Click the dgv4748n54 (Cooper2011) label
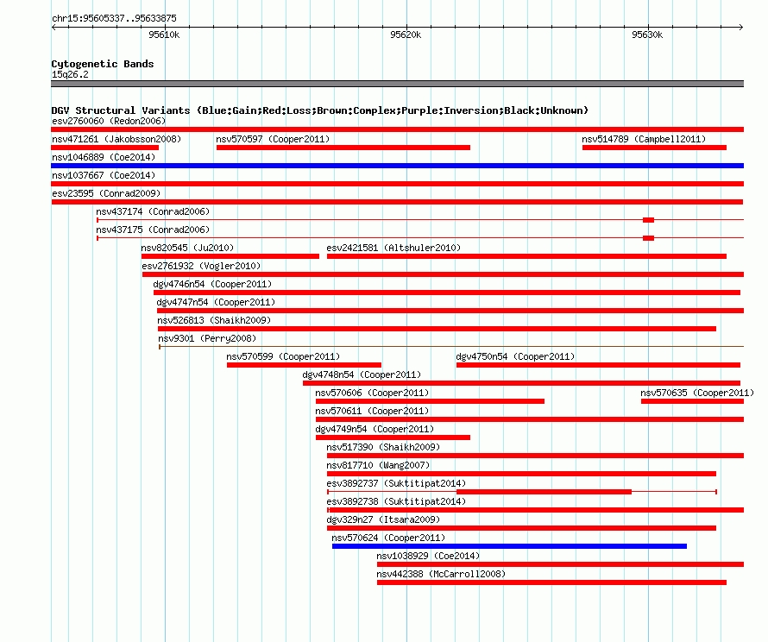Image resolution: width=768 pixels, height=642 pixels. (x=362, y=374)
